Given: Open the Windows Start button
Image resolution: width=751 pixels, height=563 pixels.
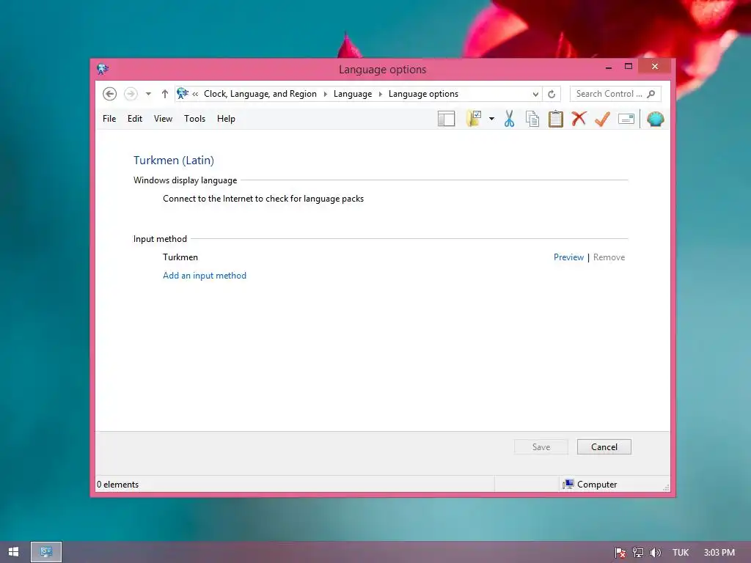Looking at the screenshot, I should coord(13,552).
